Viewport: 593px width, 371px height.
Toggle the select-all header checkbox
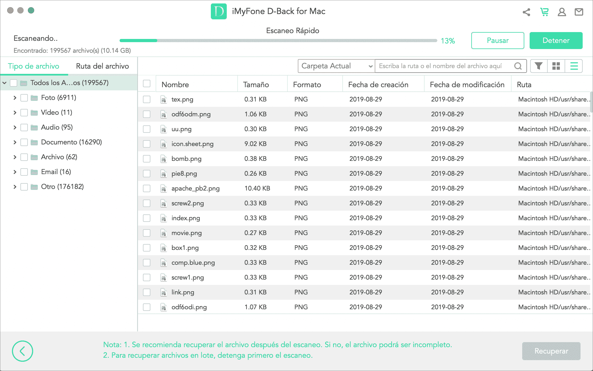click(147, 83)
